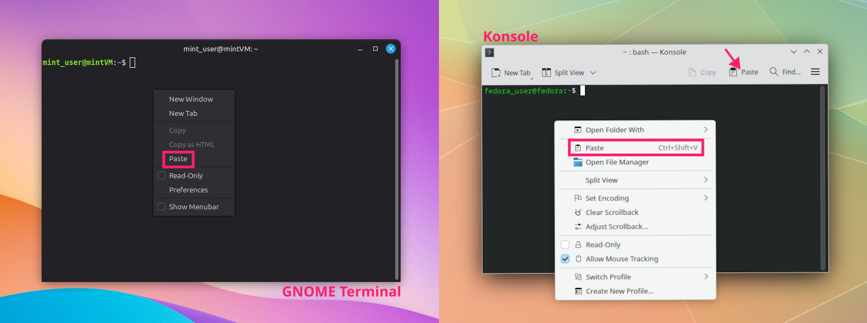Click the Adjust Scrollback icon
The image size is (867, 323).
578,227
